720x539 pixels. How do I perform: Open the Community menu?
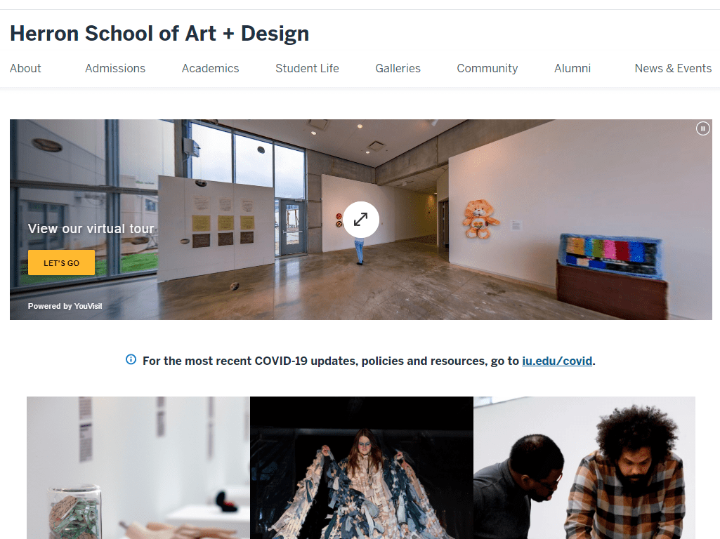click(487, 68)
